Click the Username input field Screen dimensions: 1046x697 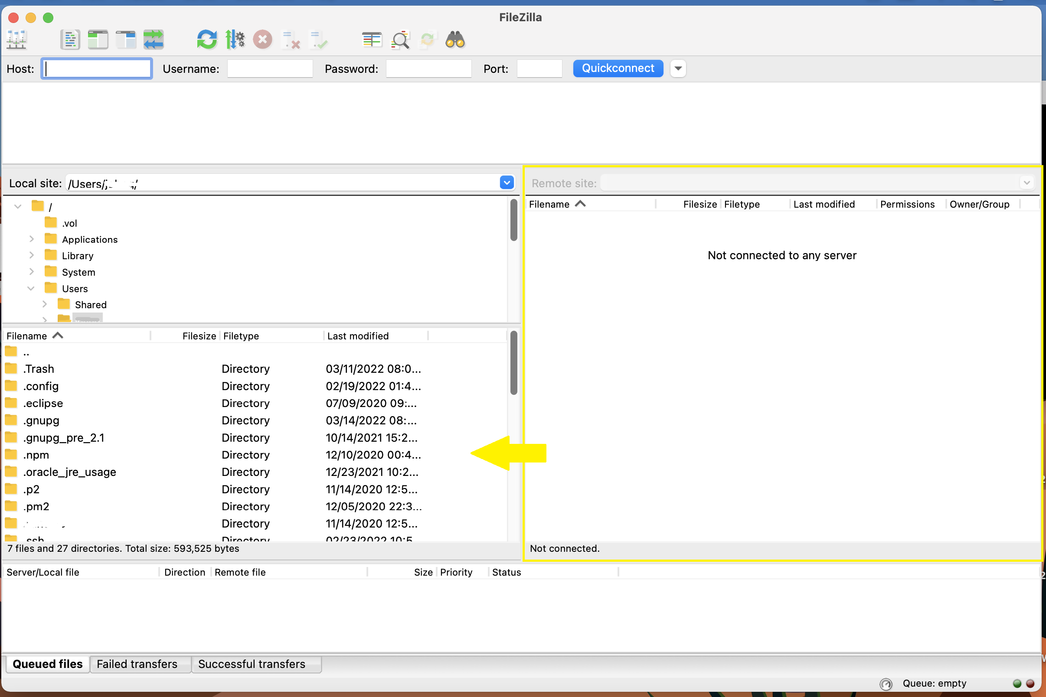click(270, 68)
